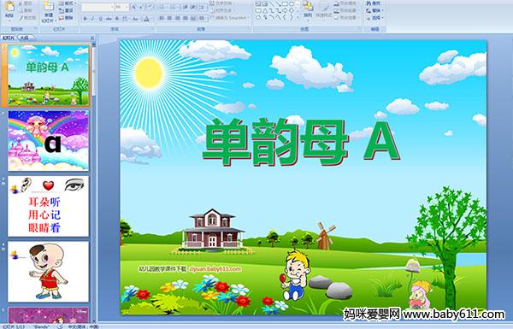The height and width of the screenshot is (329, 513).
Task: Click the align text left icon
Action: (x=162, y=18)
